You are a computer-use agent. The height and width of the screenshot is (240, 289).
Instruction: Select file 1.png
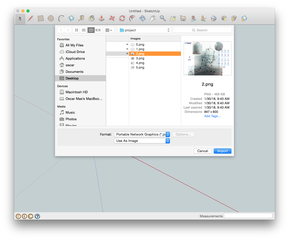[x=155, y=49]
